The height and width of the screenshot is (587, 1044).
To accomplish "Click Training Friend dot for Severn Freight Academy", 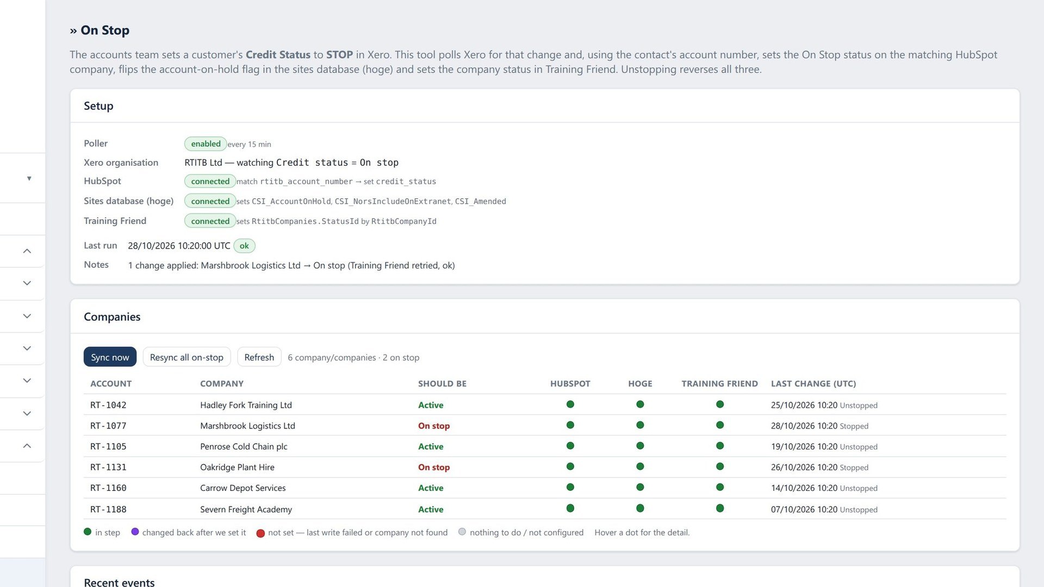I will [720, 508].
